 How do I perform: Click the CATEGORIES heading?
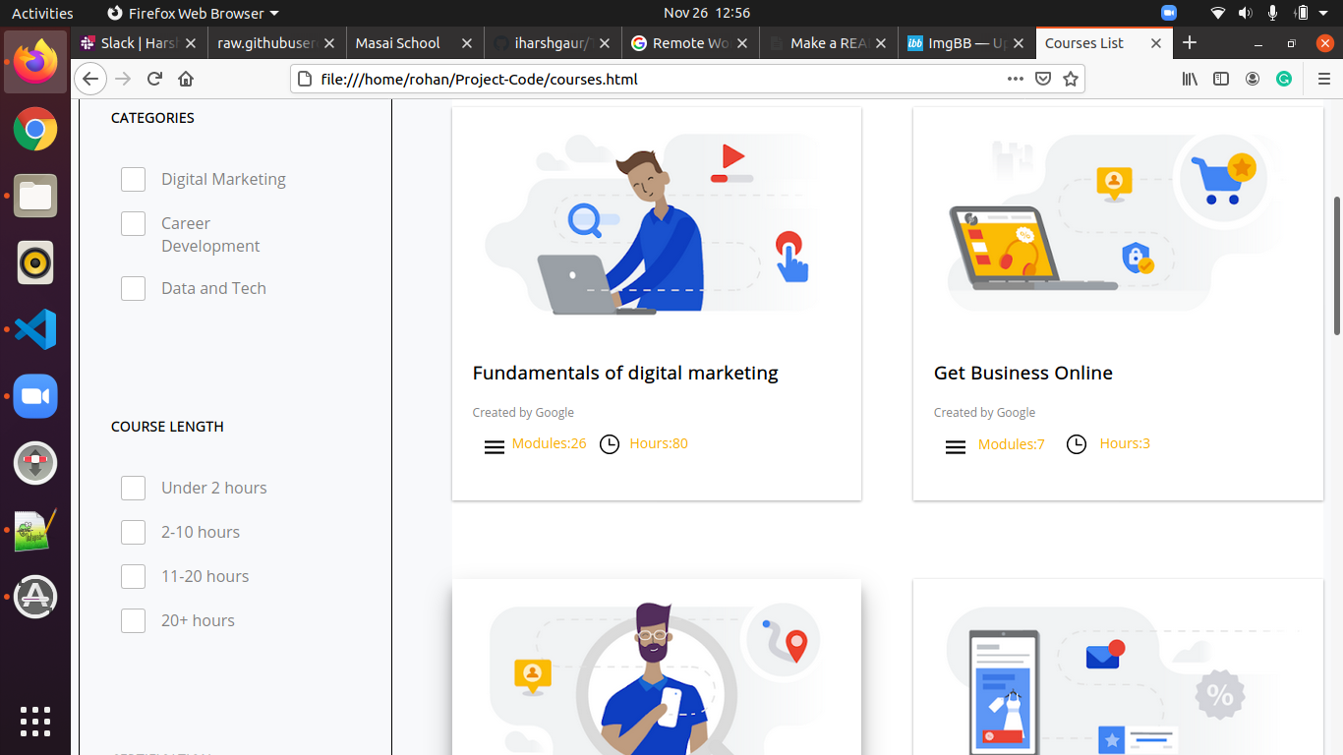point(152,117)
